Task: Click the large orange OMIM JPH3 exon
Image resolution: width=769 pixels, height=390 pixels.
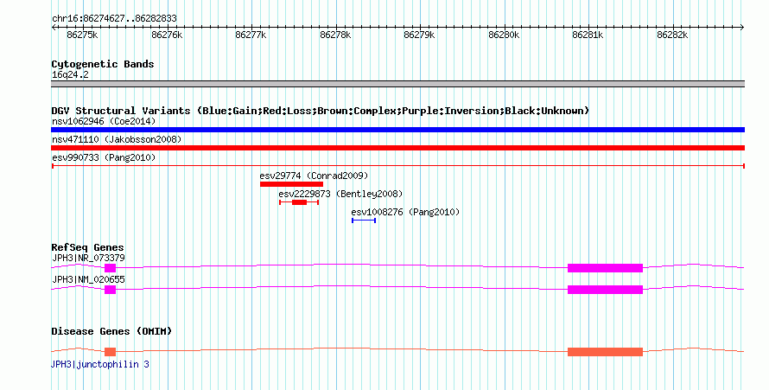Action: tap(605, 352)
